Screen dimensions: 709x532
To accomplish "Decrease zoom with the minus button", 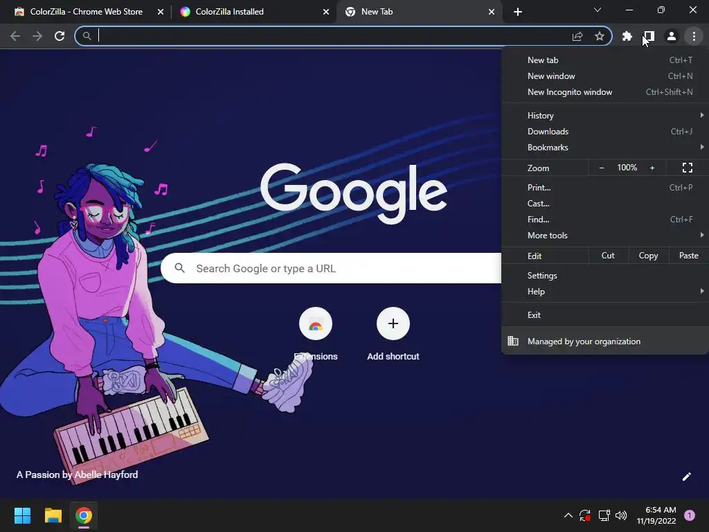I will [x=602, y=168].
